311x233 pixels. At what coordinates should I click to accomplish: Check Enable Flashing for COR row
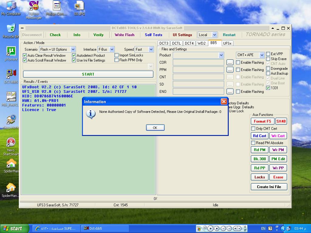coord(238,62)
